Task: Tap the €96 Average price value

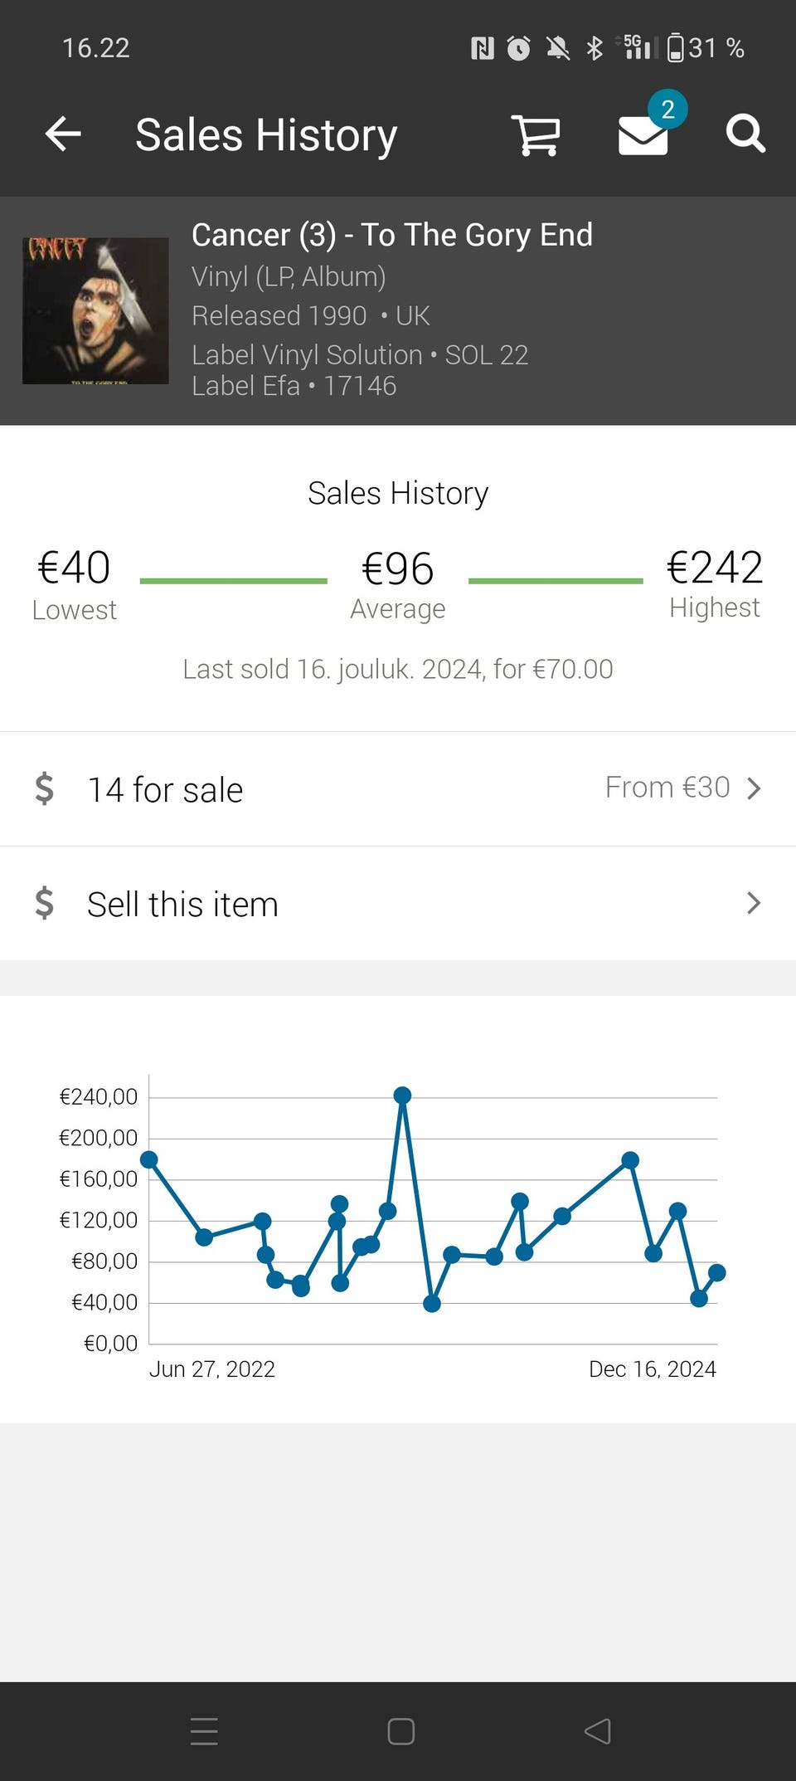Action: [397, 569]
